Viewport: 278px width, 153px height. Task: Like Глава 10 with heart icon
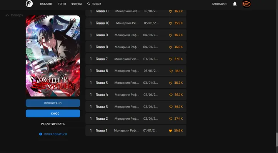coord(171,23)
